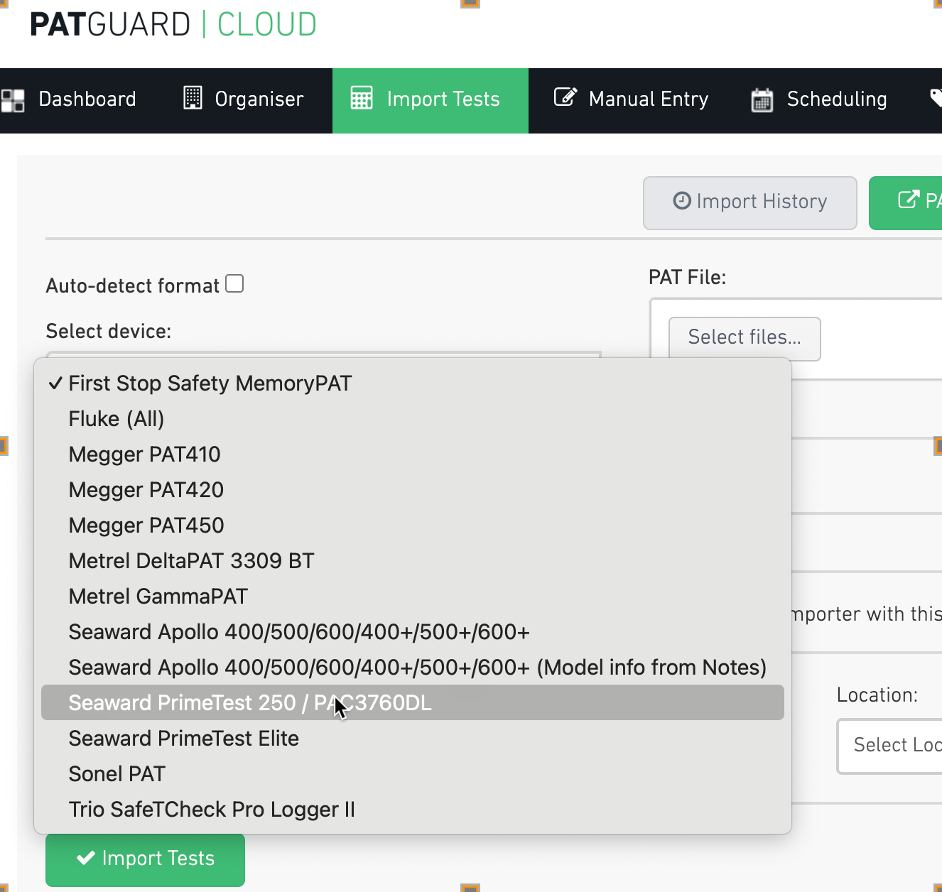The image size is (942, 892).
Task: Open the Organiser tab
Action: click(244, 100)
